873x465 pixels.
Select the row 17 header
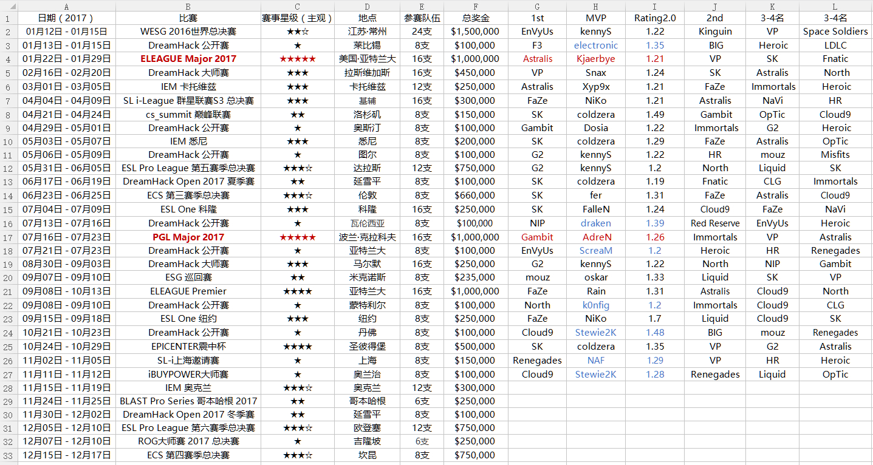pos(9,237)
